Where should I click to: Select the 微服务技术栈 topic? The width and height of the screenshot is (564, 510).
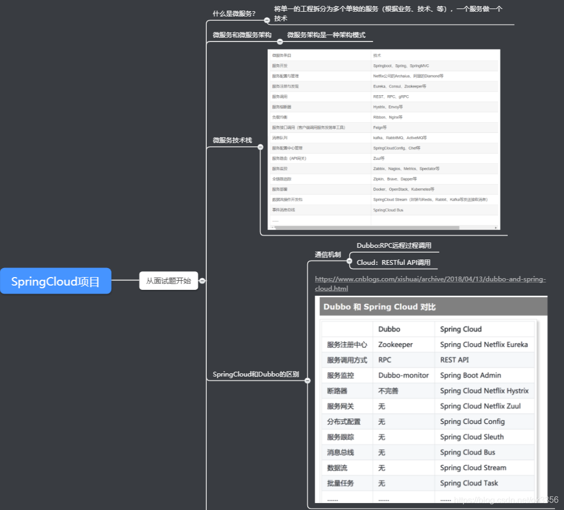coord(232,140)
